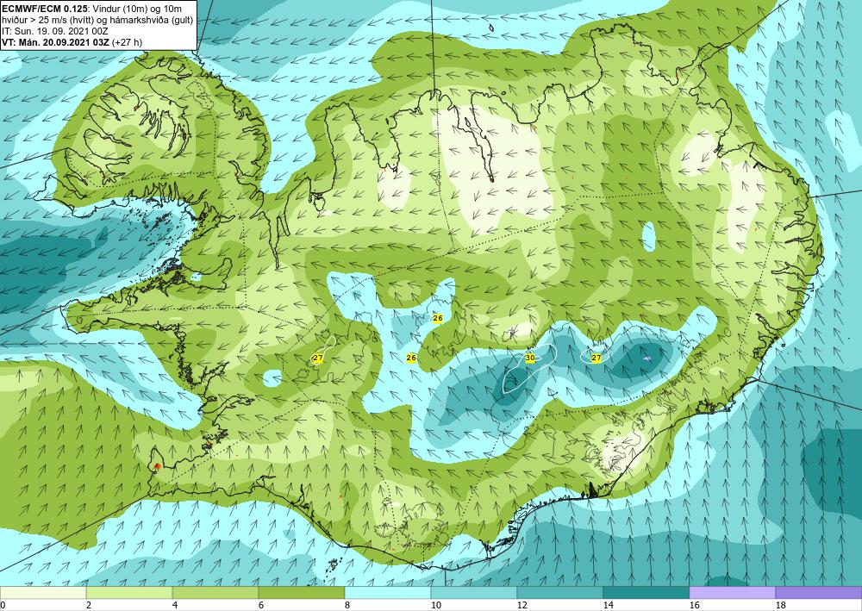Select the purple legend swatch above 18 m/s

pyautogui.click(x=819, y=593)
